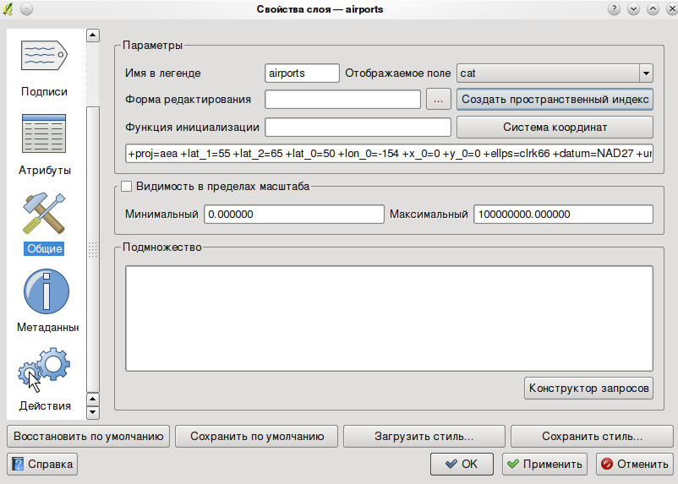Select the Атрибуты table icon

[x=45, y=135]
